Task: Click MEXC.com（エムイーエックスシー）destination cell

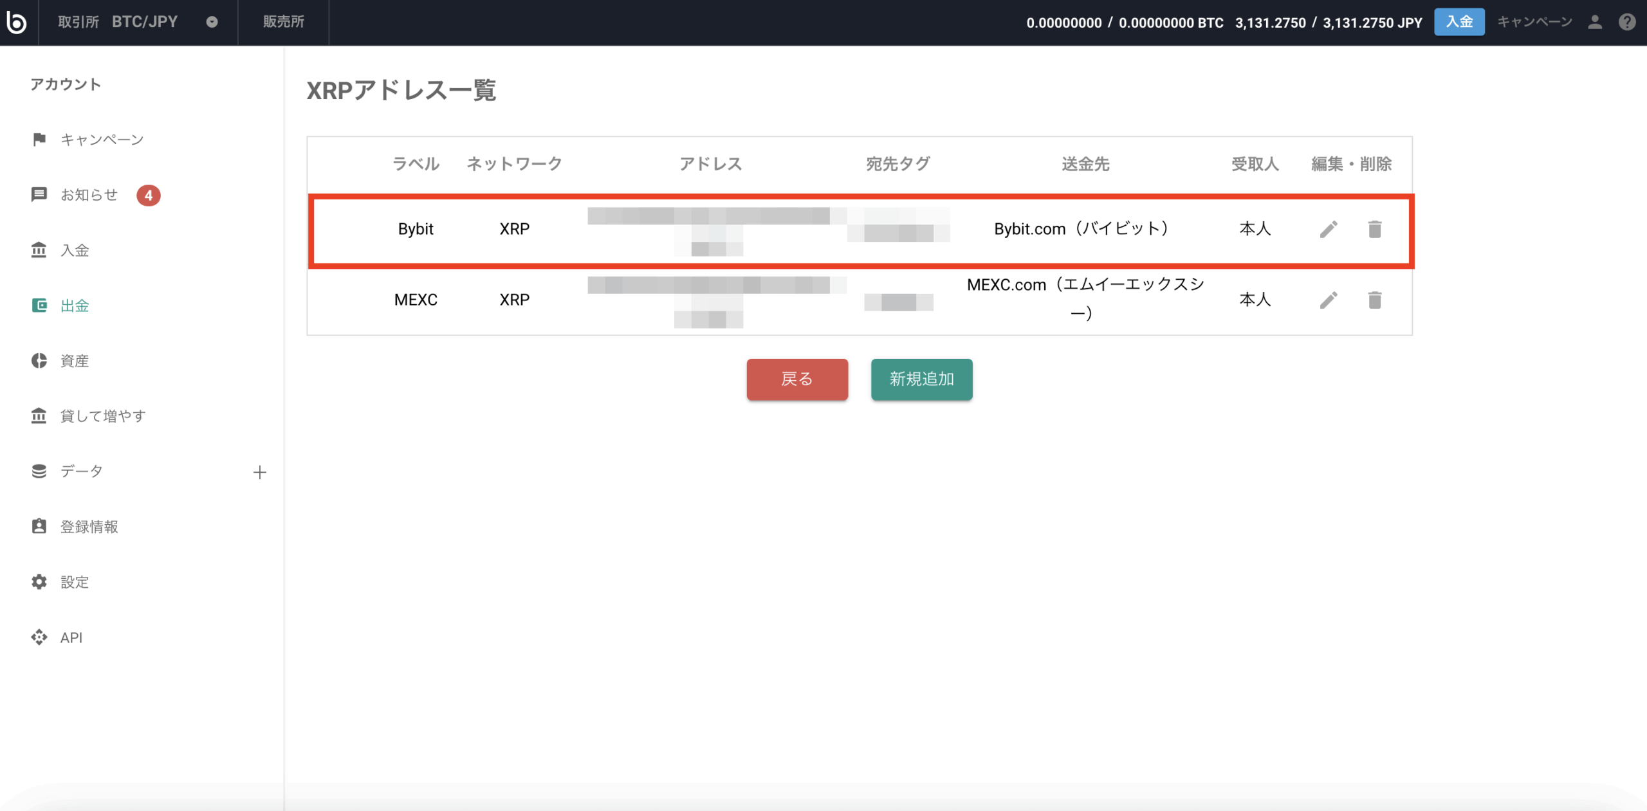Action: (x=1085, y=298)
